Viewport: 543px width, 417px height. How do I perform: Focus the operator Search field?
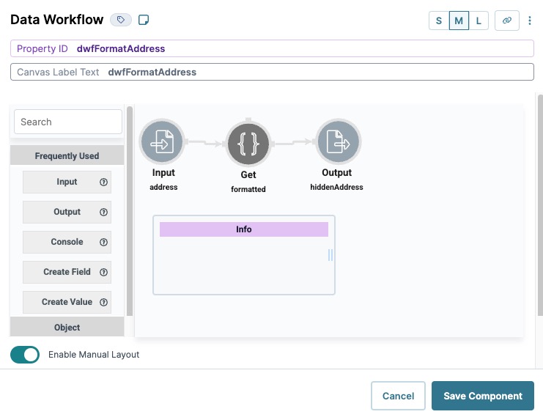68,122
